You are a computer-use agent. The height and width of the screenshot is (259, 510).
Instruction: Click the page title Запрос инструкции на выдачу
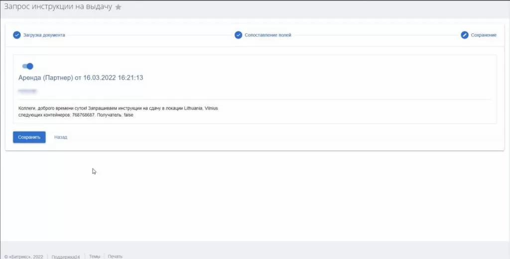pyautogui.click(x=57, y=7)
